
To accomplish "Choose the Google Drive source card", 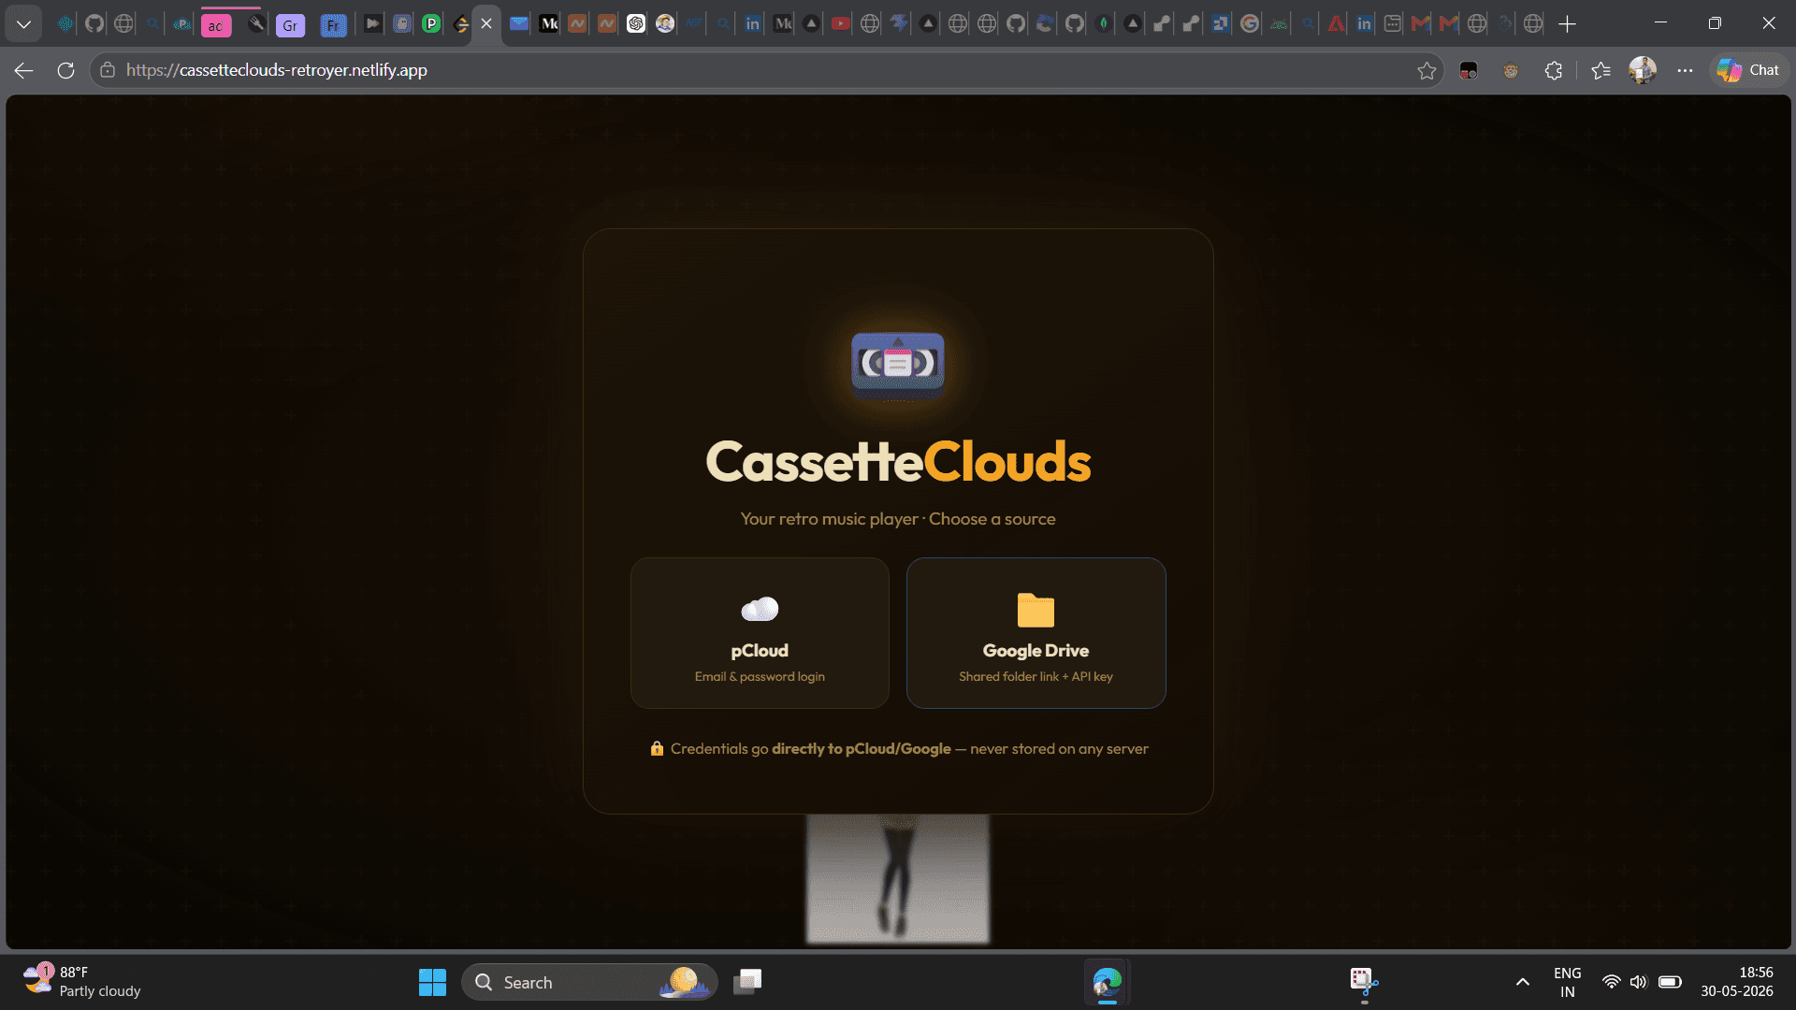I will click(x=1036, y=633).
